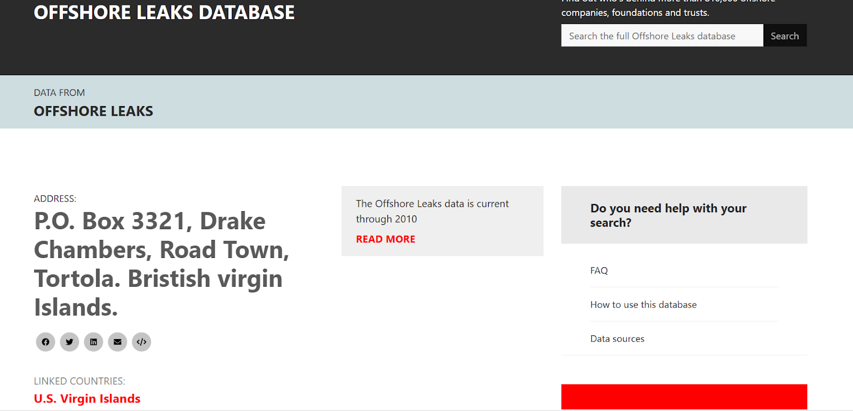Click the LinkedIn share icon
The height and width of the screenshot is (411, 853).
pos(93,342)
